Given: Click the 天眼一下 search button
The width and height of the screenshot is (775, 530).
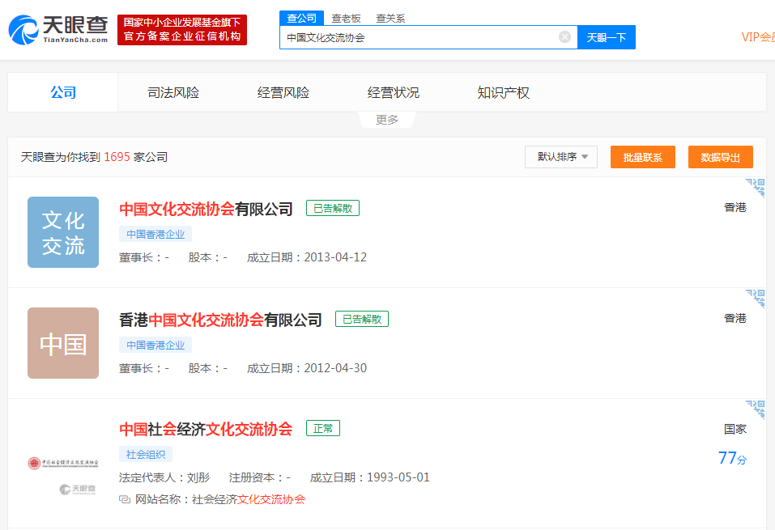Looking at the screenshot, I should 607,37.
